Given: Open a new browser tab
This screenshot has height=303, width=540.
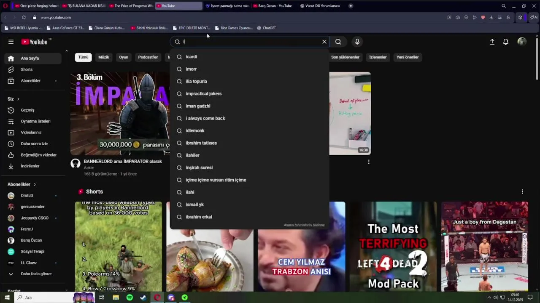Looking at the screenshot, I should click(351, 6).
